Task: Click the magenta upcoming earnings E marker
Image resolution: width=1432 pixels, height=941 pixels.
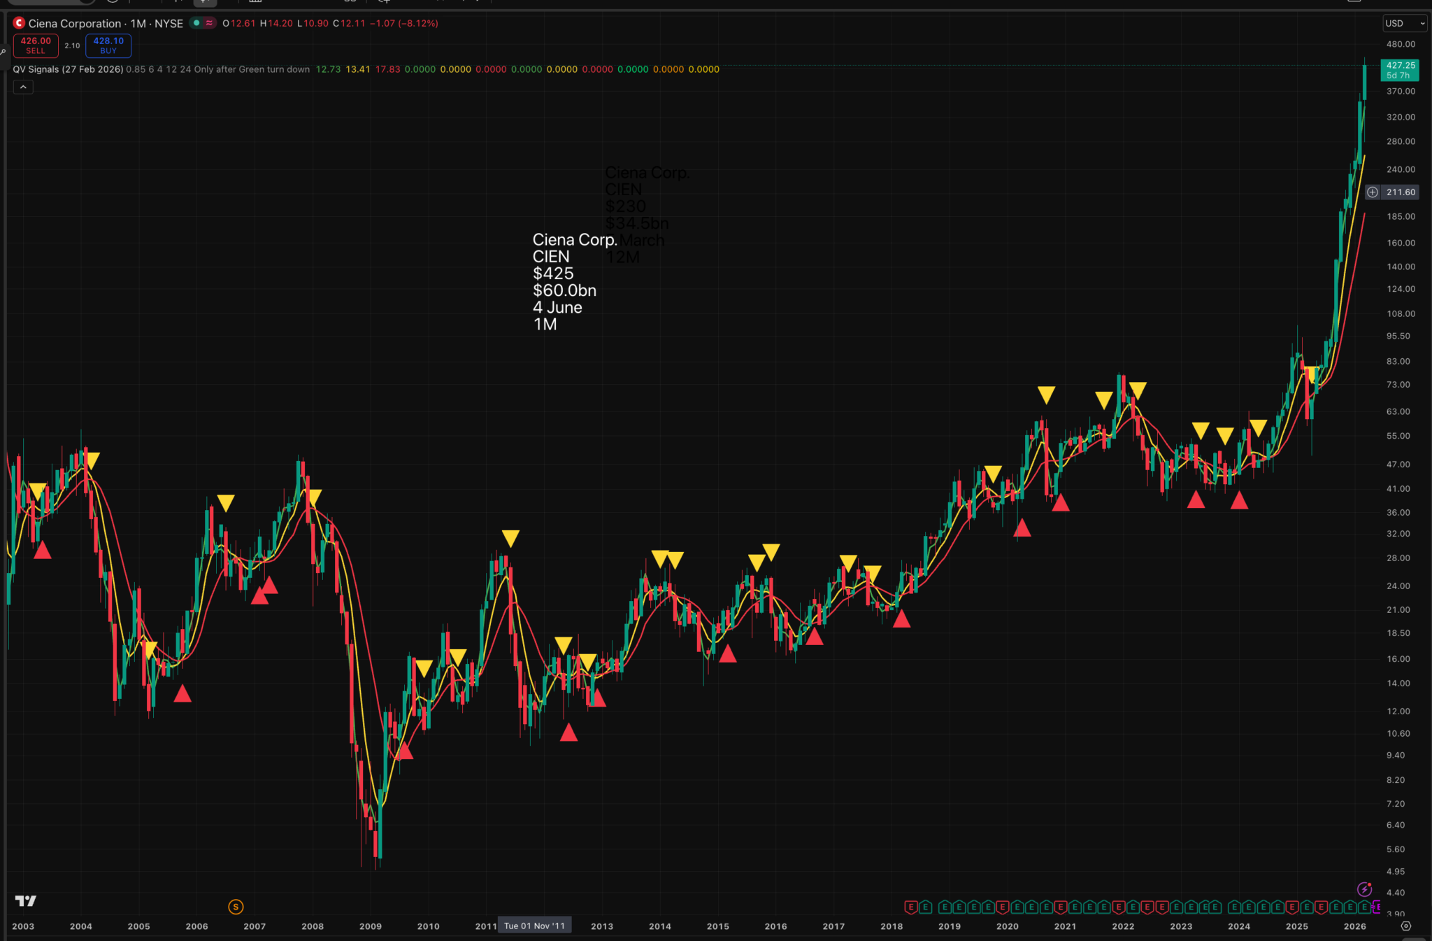Action: point(1377,907)
